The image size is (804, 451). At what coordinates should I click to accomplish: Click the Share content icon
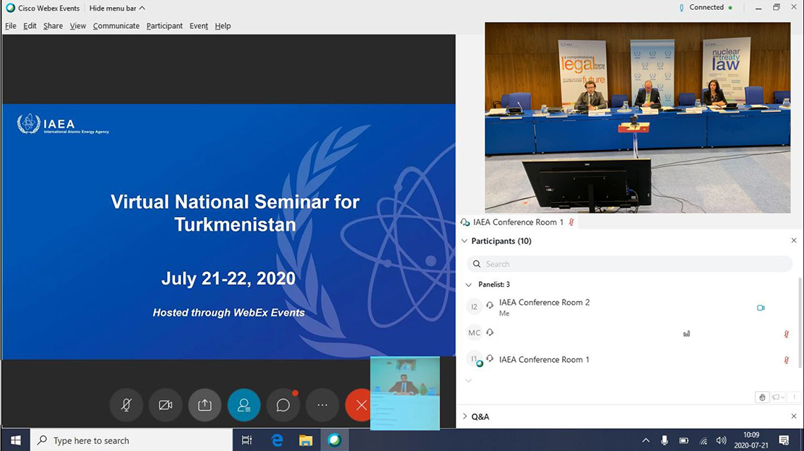pyautogui.click(x=205, y=405)
